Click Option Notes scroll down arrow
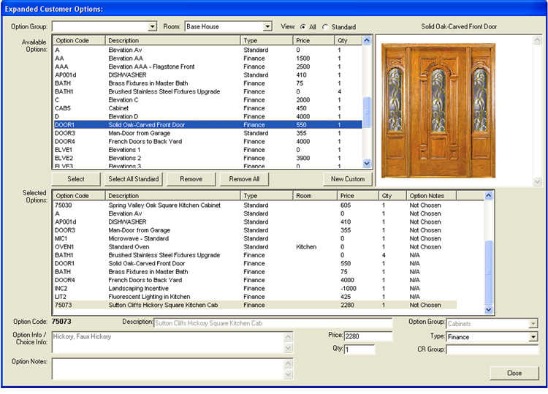Screen dimensions: 548x394 [x=289, y=375]
